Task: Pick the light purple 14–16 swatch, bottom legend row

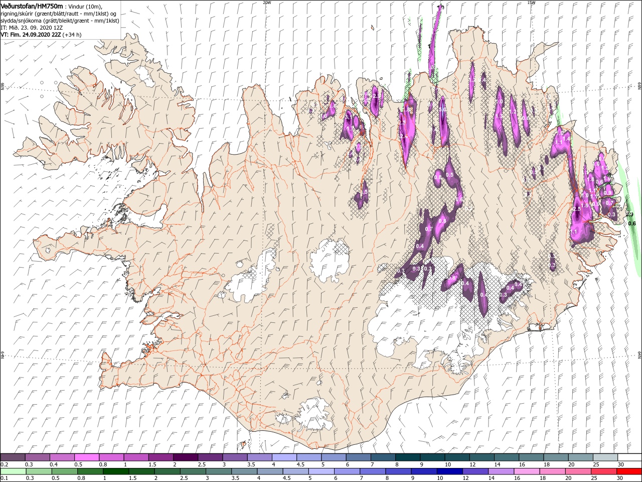Action: click(500, 471)
